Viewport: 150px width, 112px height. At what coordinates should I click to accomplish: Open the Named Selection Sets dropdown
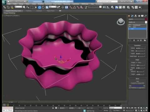[95, 7]
